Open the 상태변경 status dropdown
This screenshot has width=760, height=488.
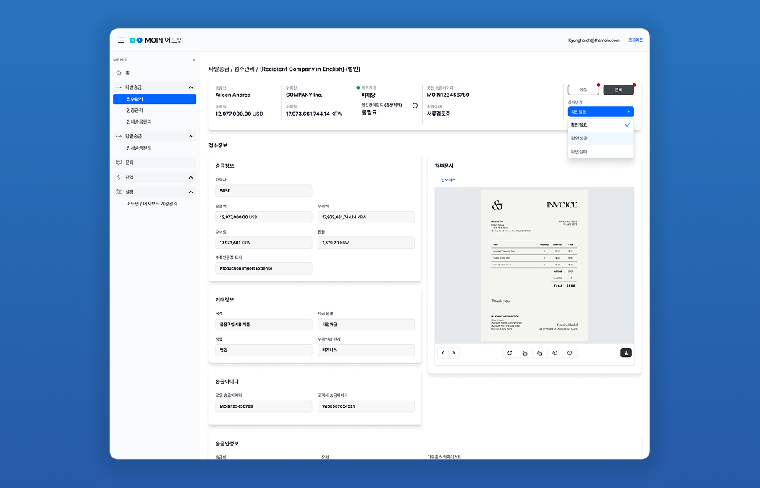(x=600, y=112)
